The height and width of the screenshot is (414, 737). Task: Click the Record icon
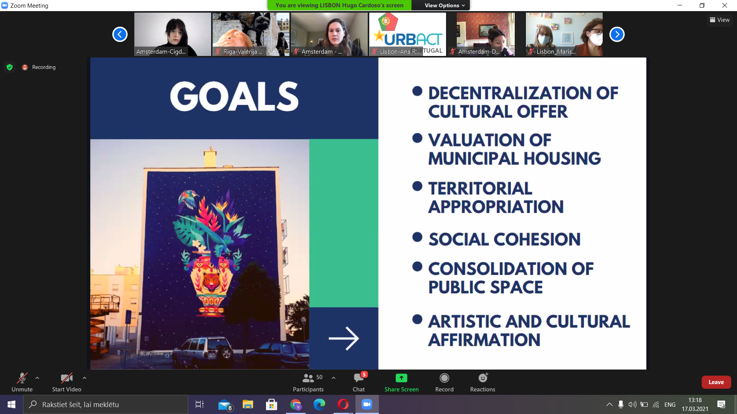444,378
